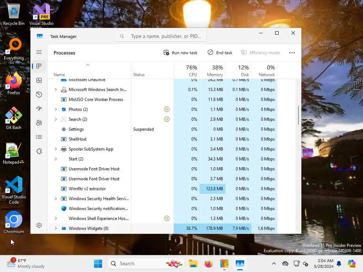Select the Wimfltr v2 extractor row
The width and height of the screenshot is (363, 272).
[162, 188]
